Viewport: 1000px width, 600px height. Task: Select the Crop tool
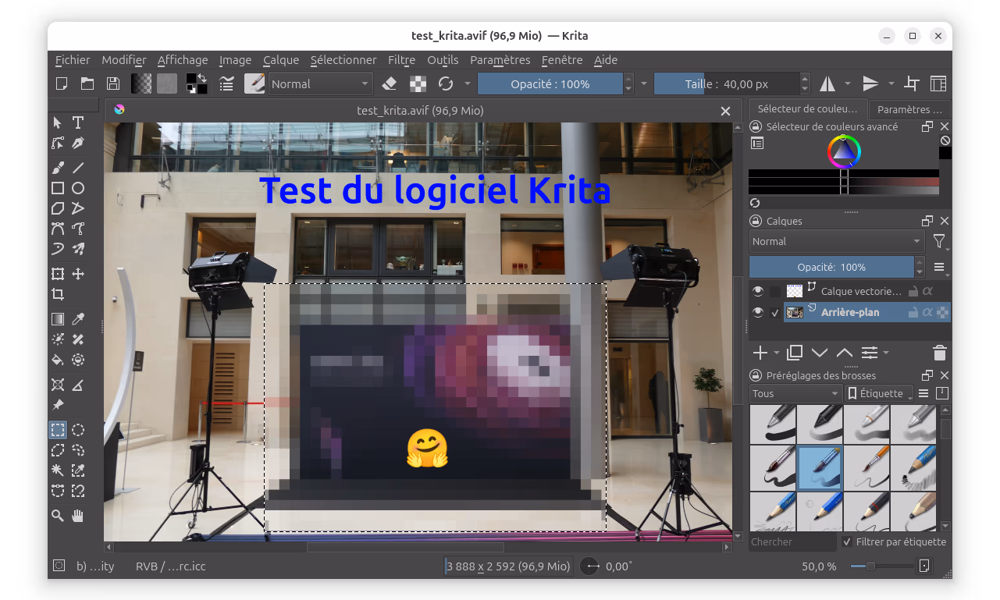pyautogui.click(x=58, y=294)
